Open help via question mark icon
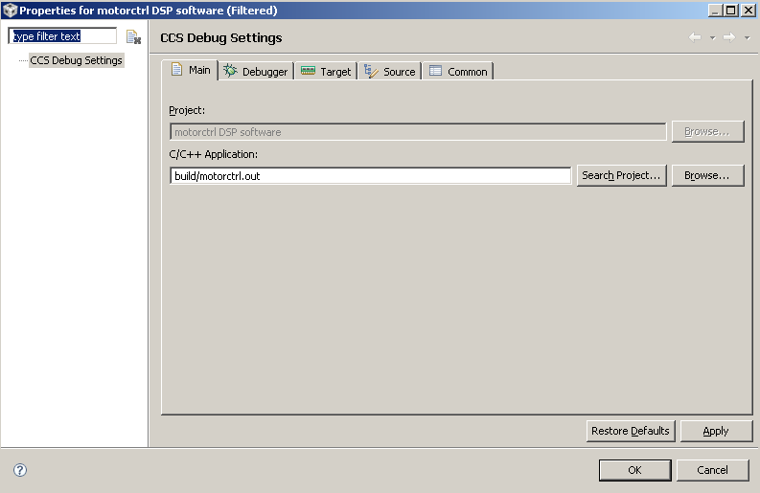760x493 pixels. [x=20, y=470]
